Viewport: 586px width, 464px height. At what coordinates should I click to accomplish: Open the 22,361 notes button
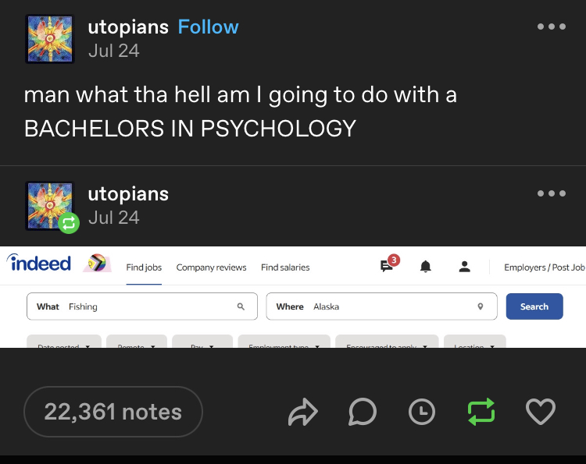(113, 412)
